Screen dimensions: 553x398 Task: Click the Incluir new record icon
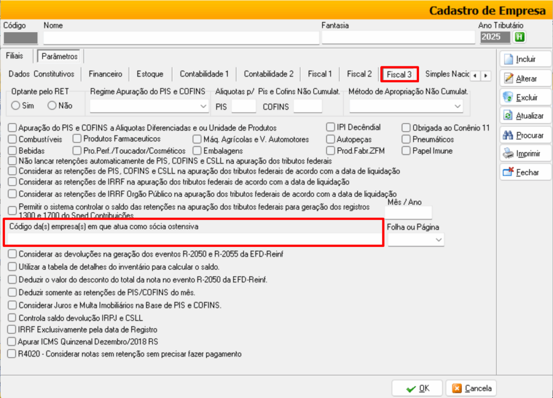tap(508, 59)
